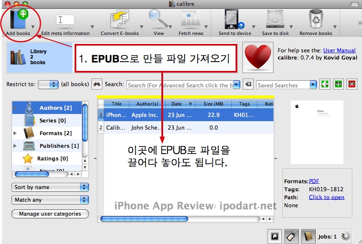Open the Match any dropdown
362x244 pixels.
coord(50,200)
